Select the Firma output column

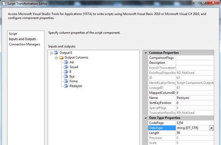tap(73, 81)
